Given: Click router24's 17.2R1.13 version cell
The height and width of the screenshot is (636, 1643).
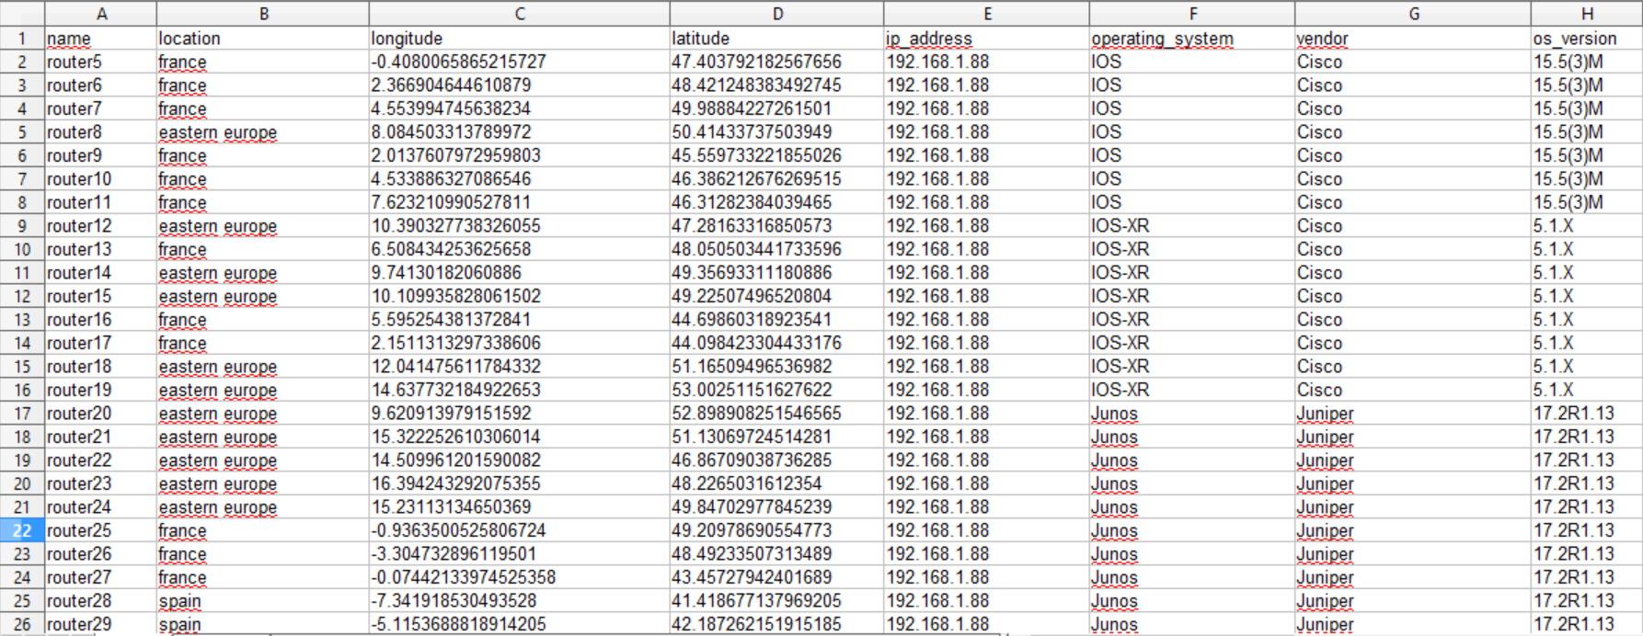Looking at the screenshot, I should 1587,507.
